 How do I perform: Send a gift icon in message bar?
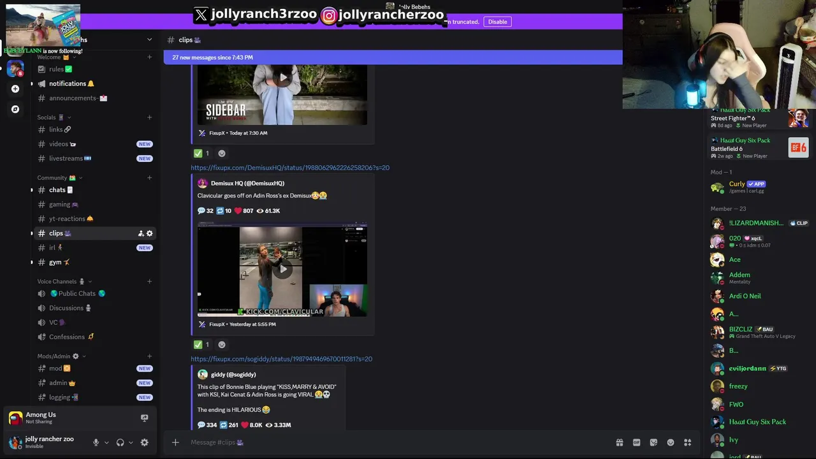(619, 442)
